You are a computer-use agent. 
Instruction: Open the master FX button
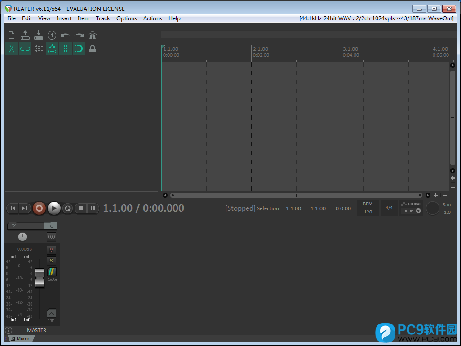coord(26,226)
